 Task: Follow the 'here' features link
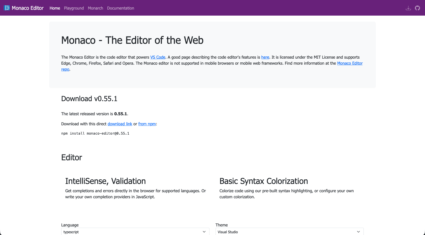[x=265, y=57]
